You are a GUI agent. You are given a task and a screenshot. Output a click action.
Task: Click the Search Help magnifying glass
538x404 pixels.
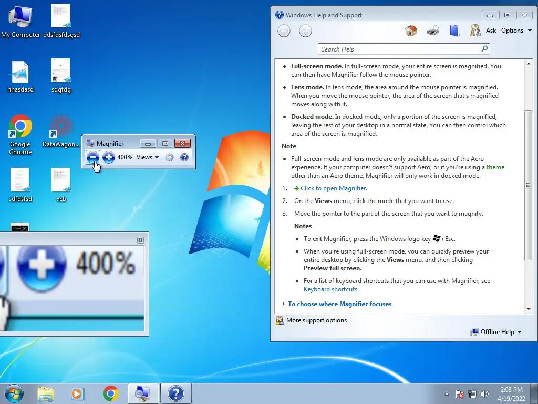484,49
